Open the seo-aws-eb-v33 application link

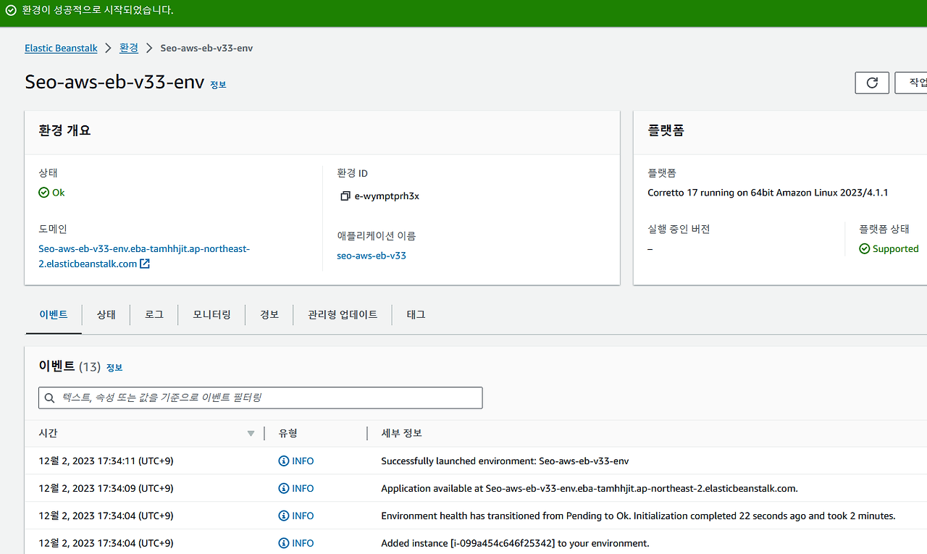[372, 256]
